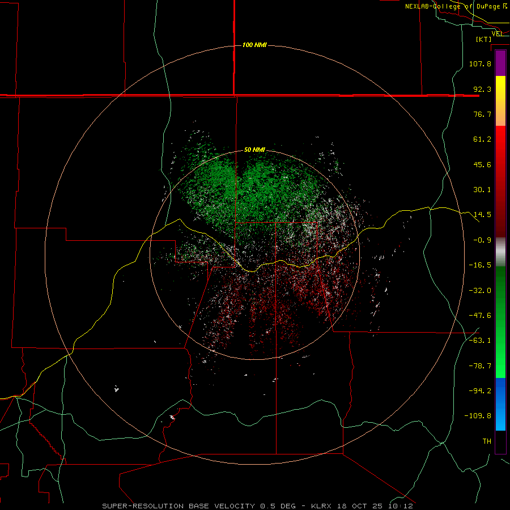
Task: Click the 61.2 value on velocity scale
Action: pos(482,139)
